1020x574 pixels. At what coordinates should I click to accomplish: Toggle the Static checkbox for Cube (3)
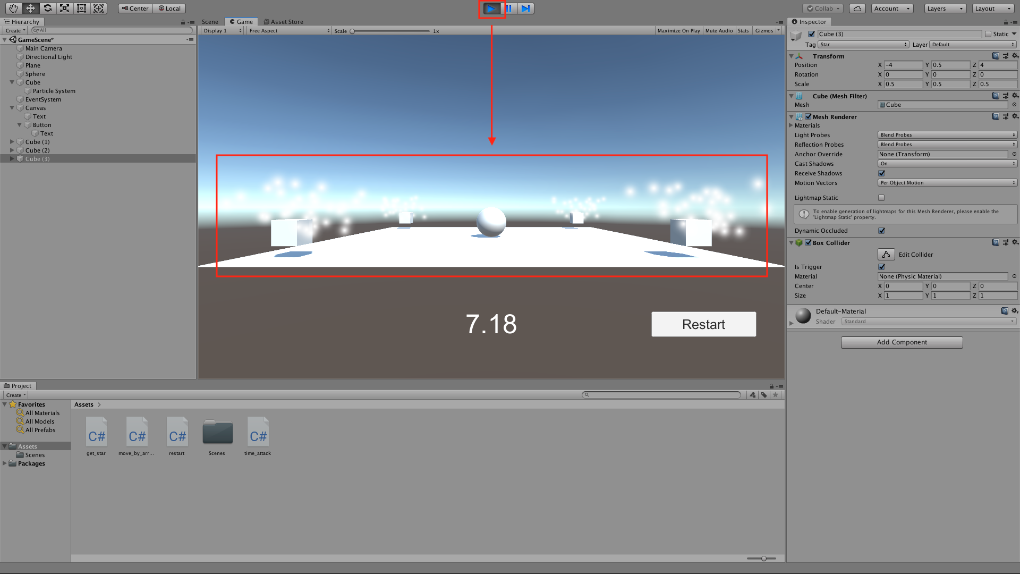tap(988, 34)
